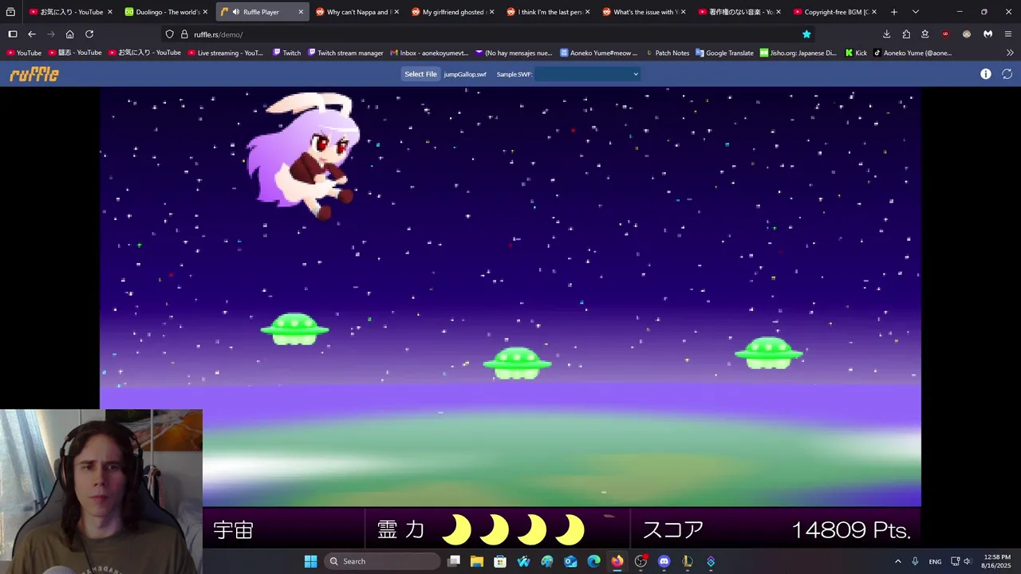This screenshot has height=574, width=1021.
Task: Open File Explorer from the taskbar
Action: (x=477, y=561)
